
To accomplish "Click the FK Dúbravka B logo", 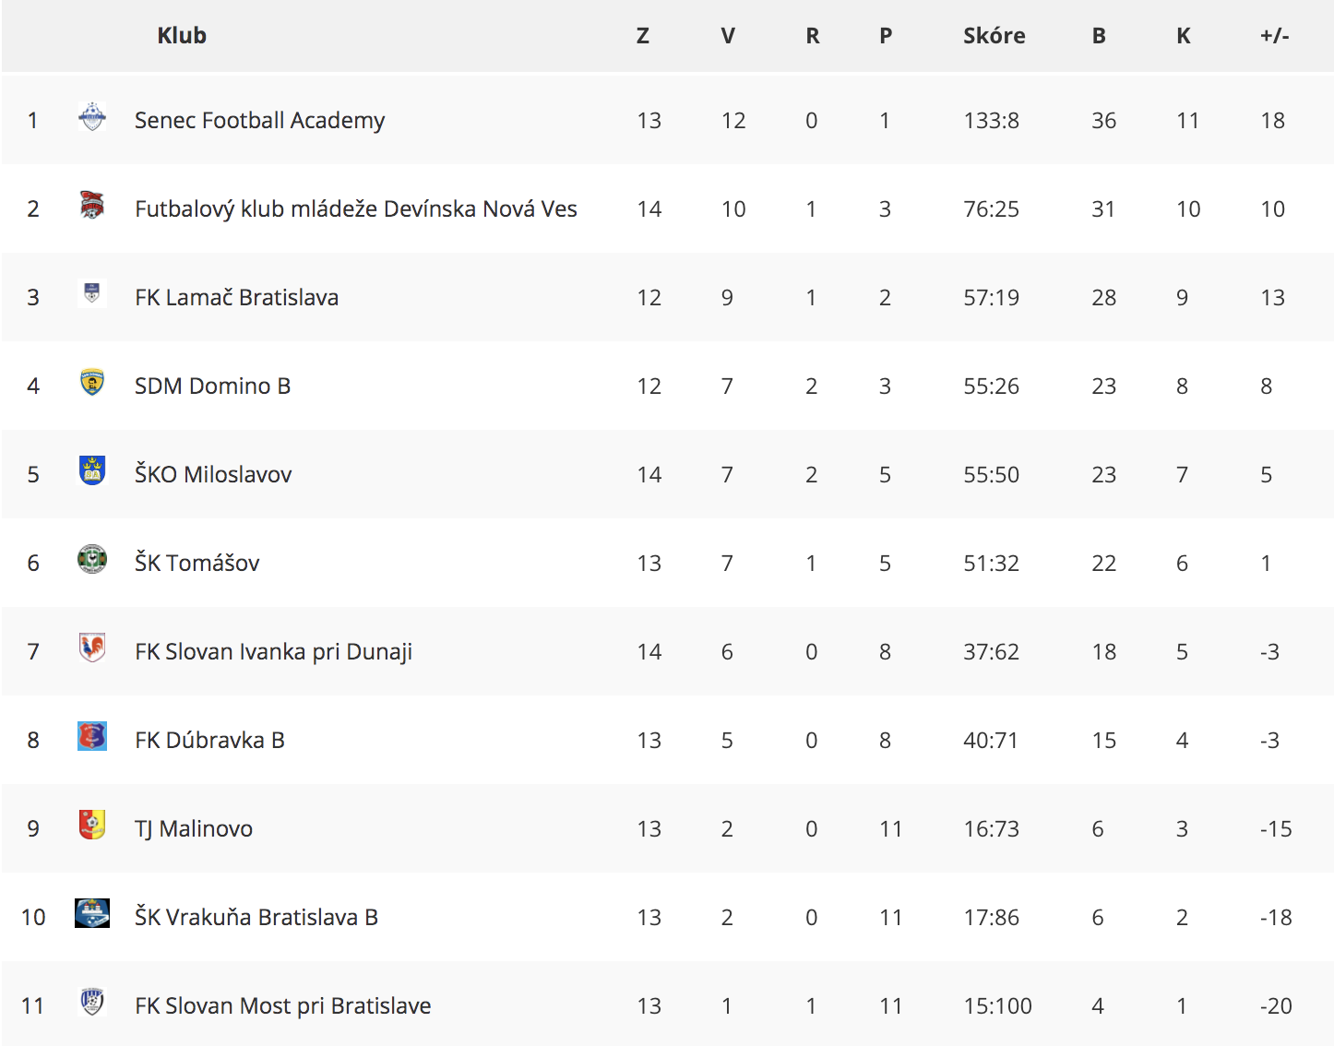I will tap(92, 736).
